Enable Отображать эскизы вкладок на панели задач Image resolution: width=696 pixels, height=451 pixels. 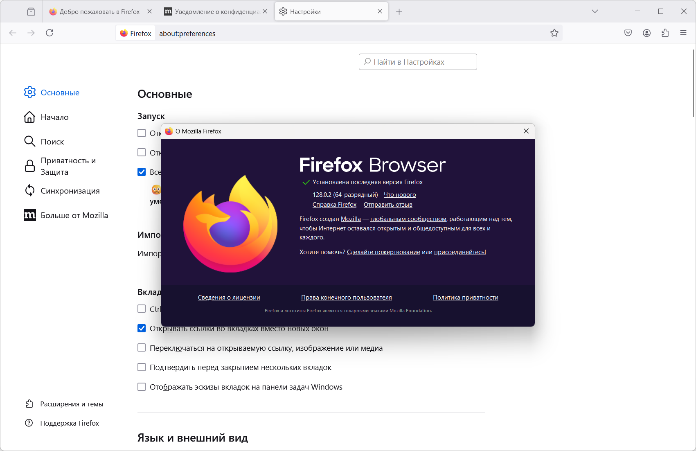click(142, 387)
